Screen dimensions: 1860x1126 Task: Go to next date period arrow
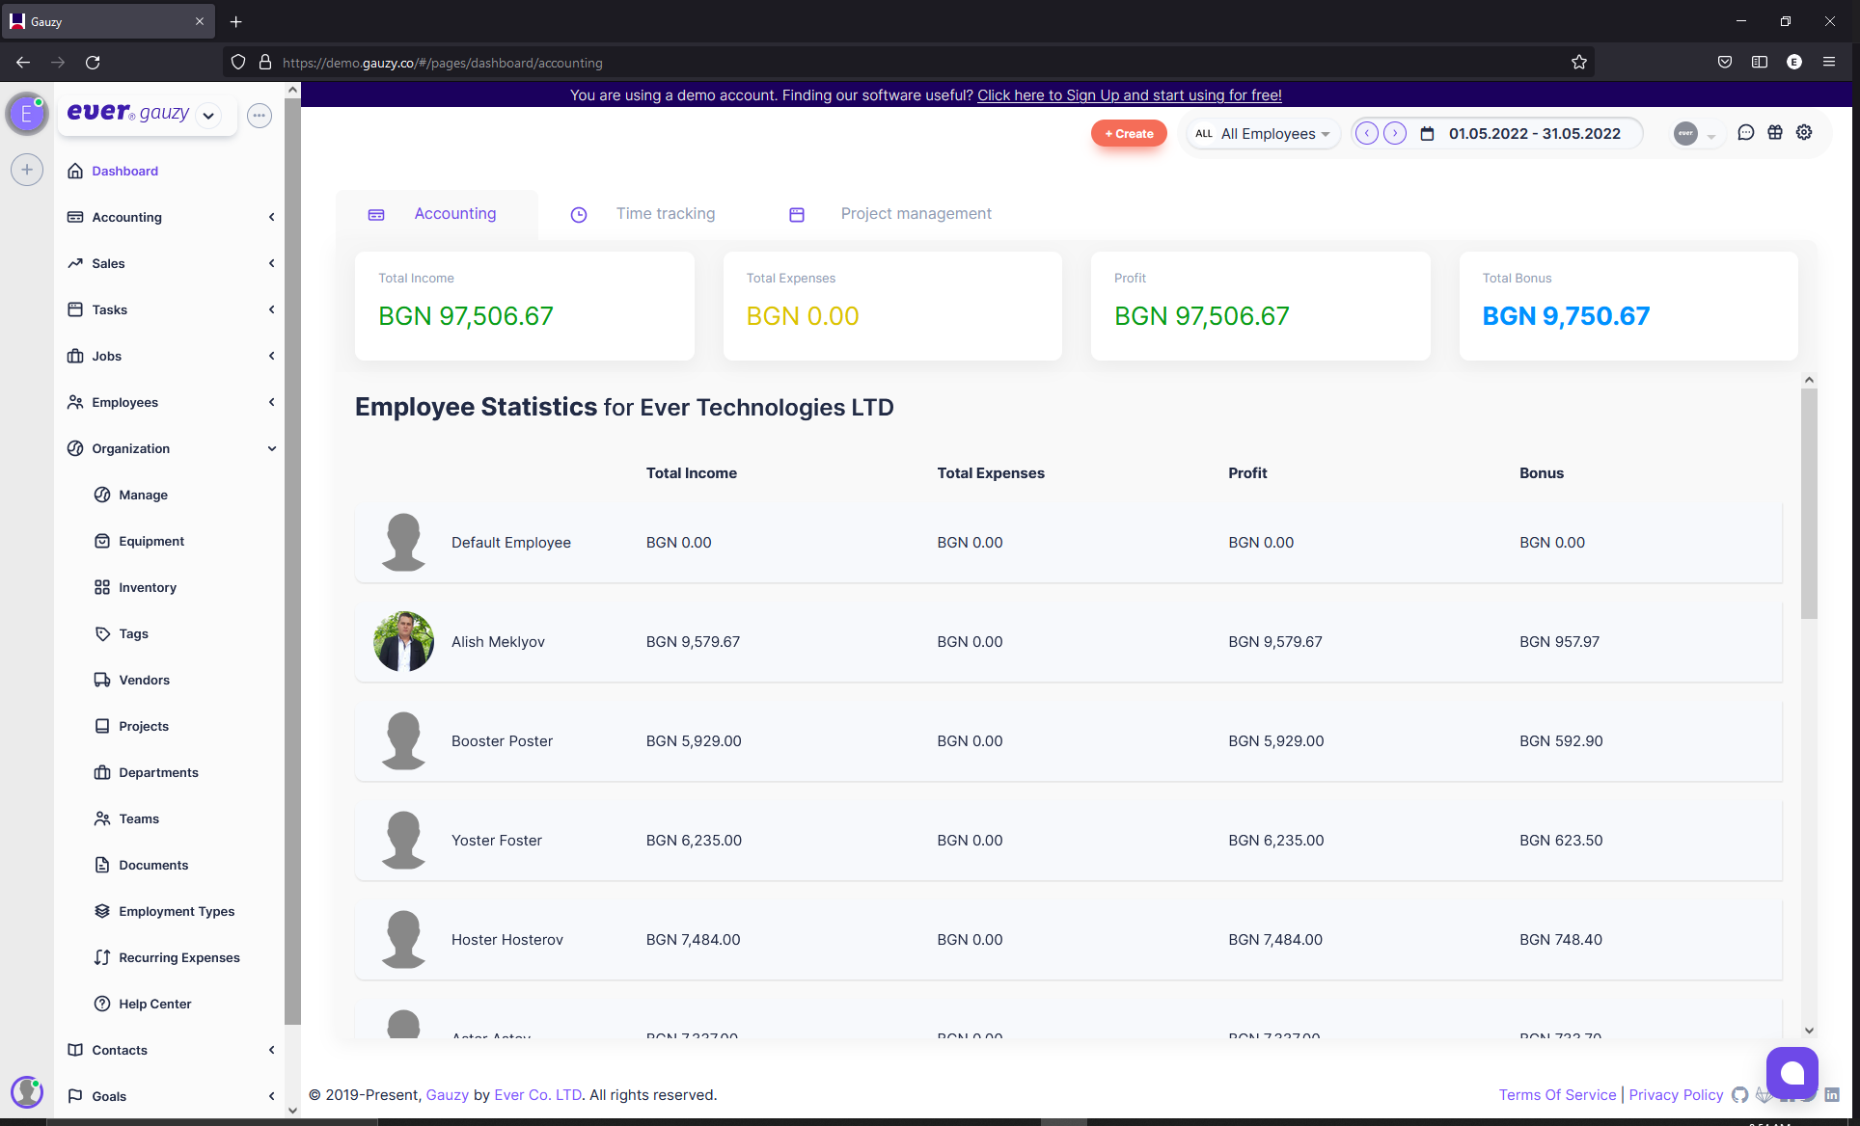click(1395, 133)
